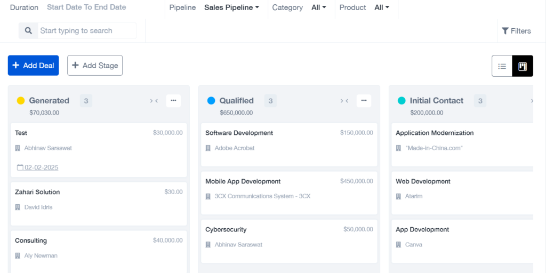Collapse the Generated stage column
This screenshot has width=546, height=273.
coord(154,101)
